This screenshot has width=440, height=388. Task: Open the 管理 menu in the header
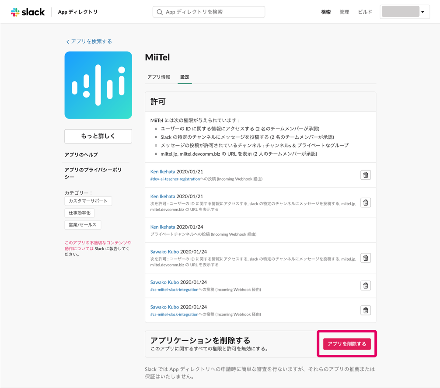point(344,12)
